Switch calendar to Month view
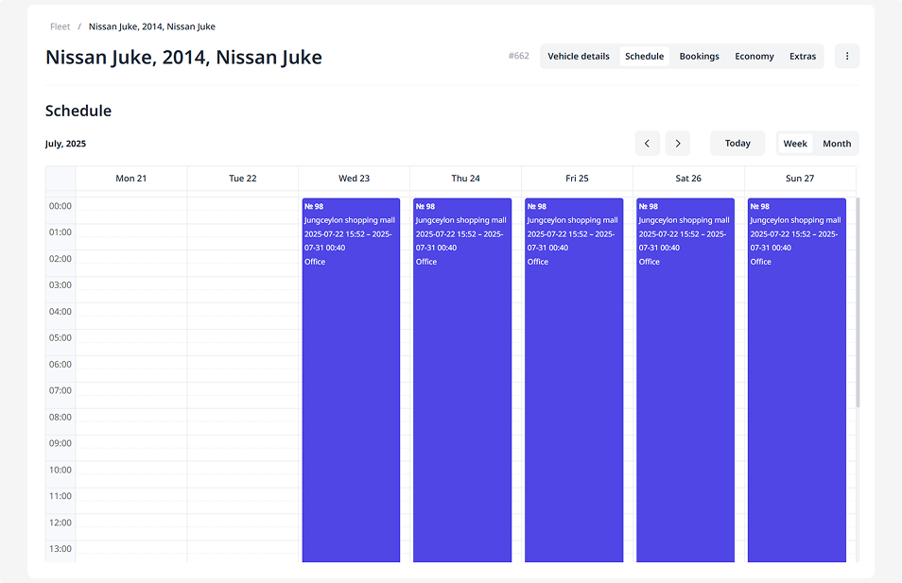The width and height of the screenshot is (902, 583). pos(837,144)
